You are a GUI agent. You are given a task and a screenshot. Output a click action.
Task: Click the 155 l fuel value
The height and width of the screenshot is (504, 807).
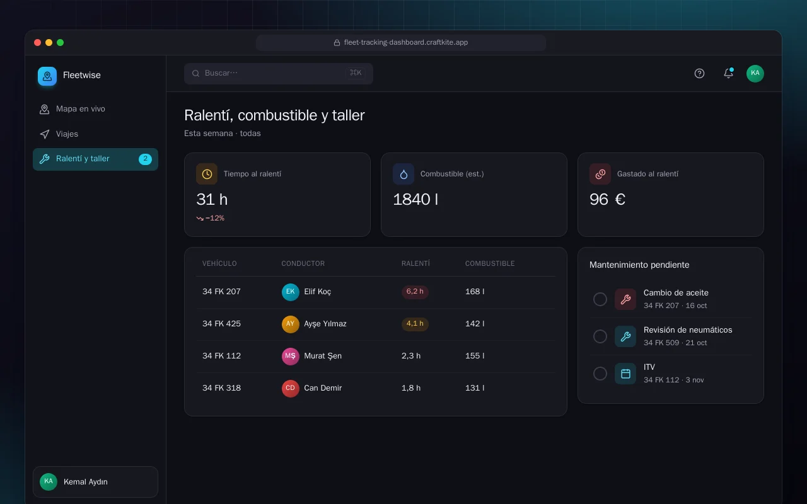point(475,356)
